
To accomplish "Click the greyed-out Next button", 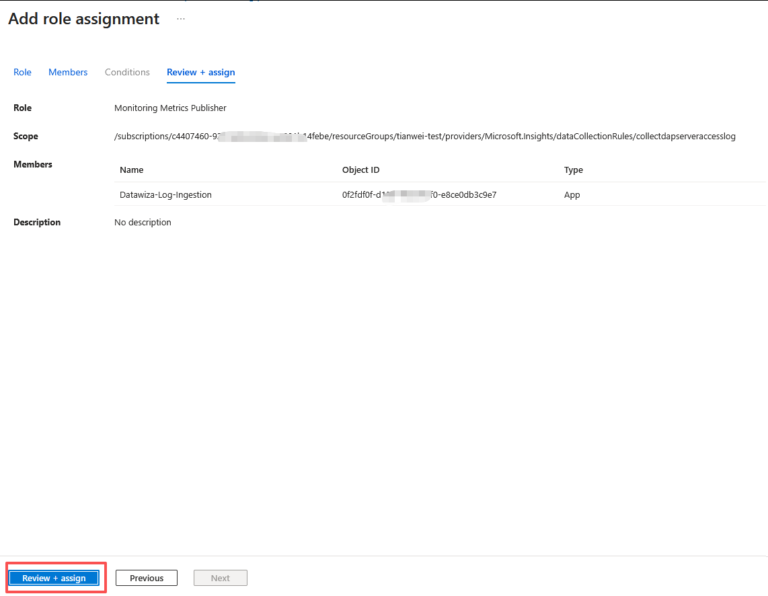I will pos(220,578).
